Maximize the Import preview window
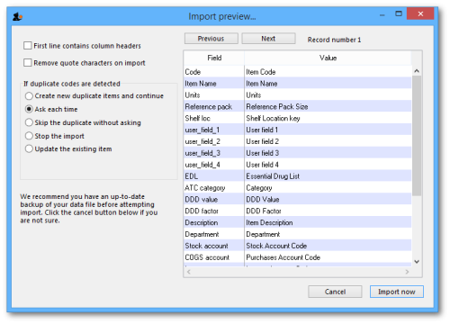 (x=399, y=13)
